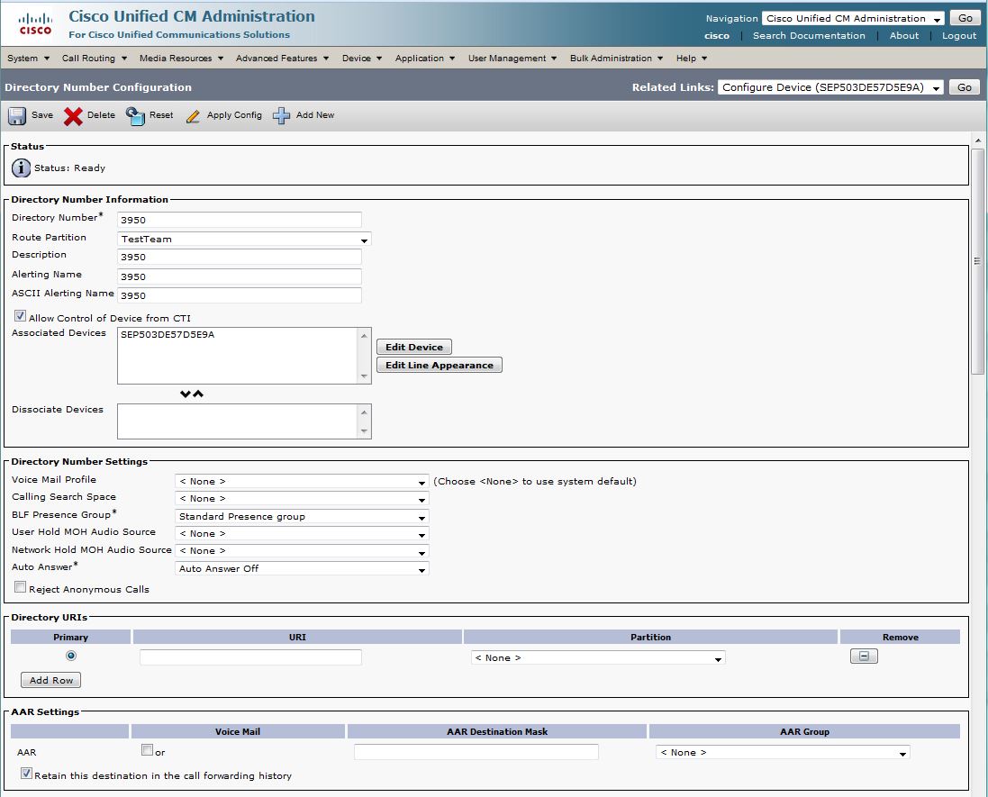Toggle Allow Control of Device from CTI

[20, 317]
